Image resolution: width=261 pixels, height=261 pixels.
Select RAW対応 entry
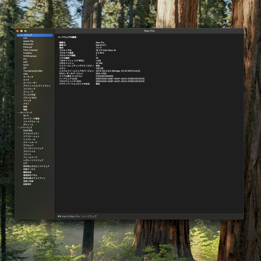click(x=28, y=131)
